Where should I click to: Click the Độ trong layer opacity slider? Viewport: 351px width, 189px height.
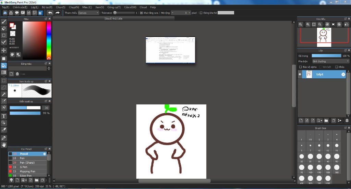[x=326, y=56]
